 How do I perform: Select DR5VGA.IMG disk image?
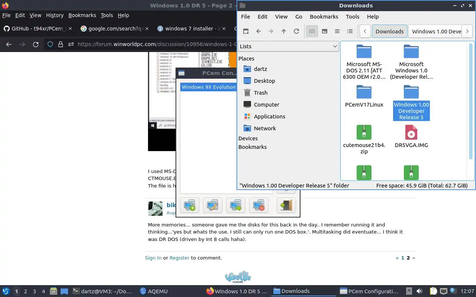pos(411,136)
